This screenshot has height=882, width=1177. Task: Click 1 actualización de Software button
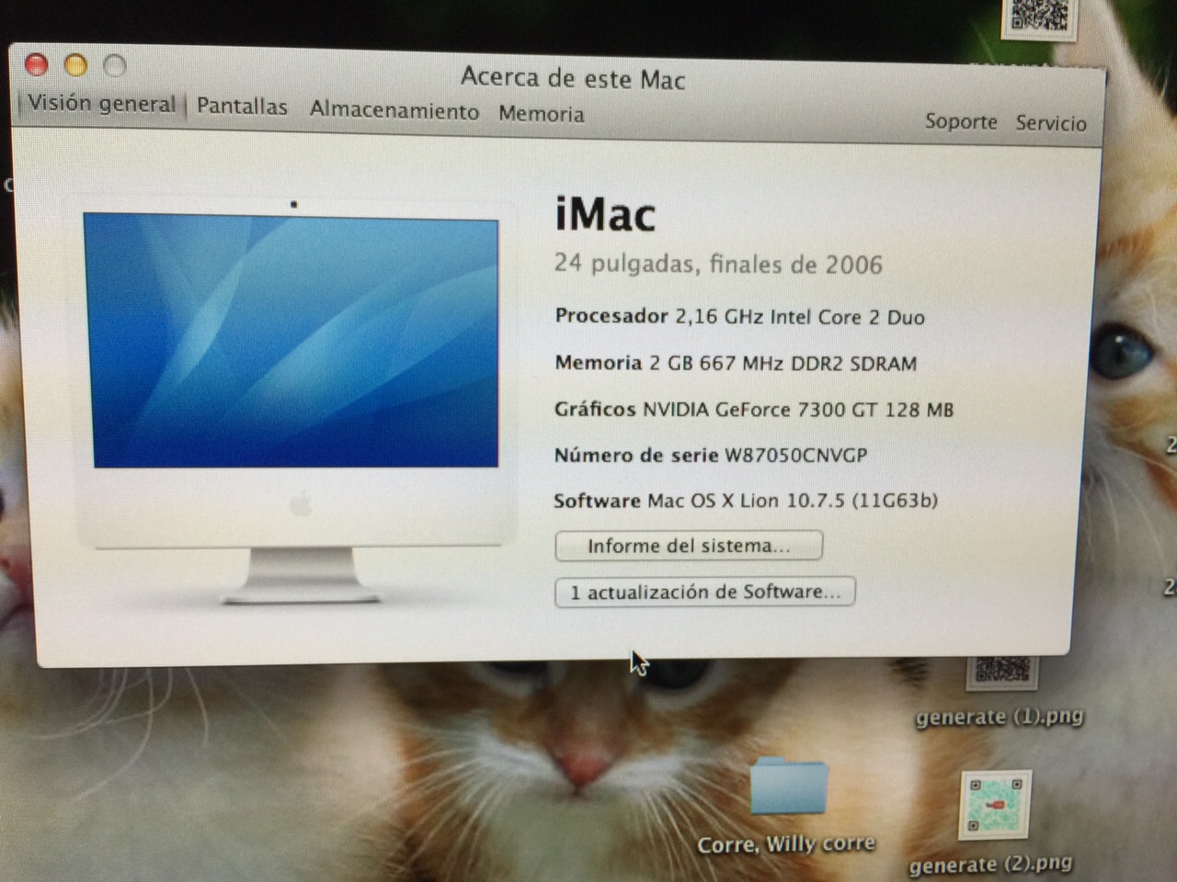(x=704, y=592)
